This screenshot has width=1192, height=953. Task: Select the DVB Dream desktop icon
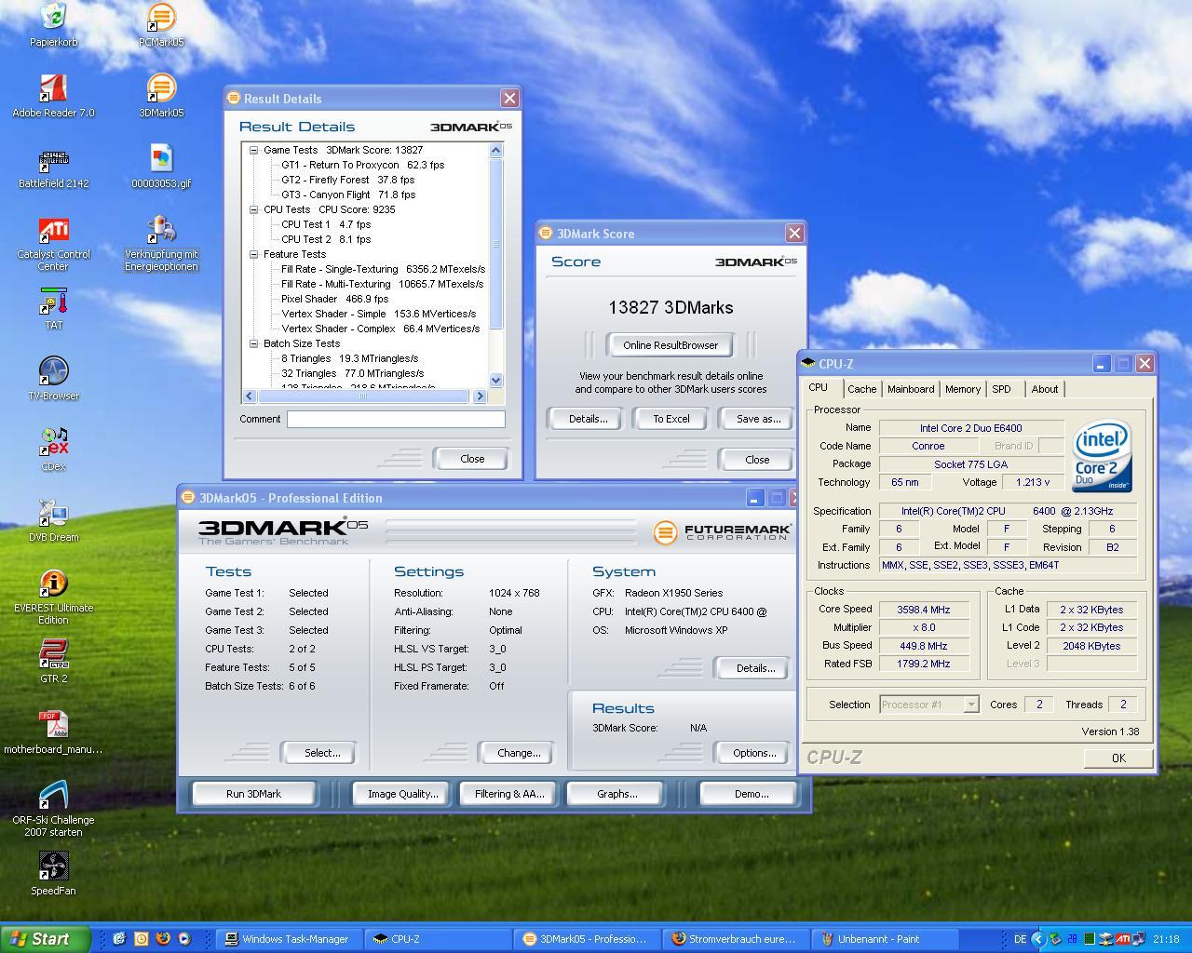[x=53, y=513]
